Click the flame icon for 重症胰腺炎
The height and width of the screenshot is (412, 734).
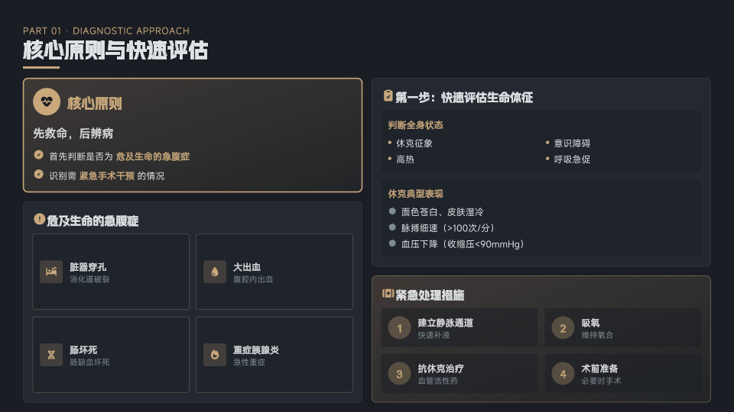coord(215,355)
